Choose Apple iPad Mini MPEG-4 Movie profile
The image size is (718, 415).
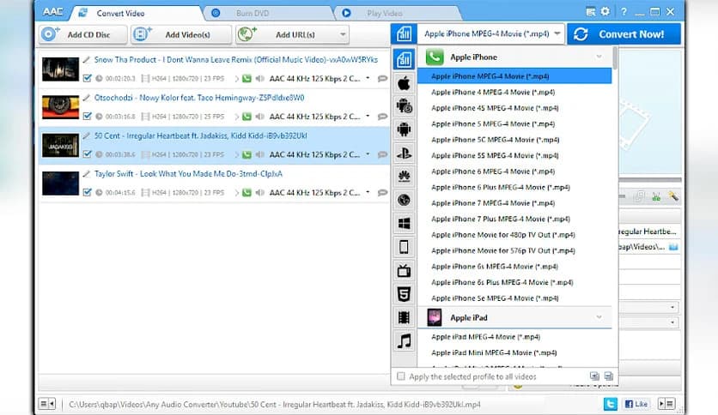point(514,352)
